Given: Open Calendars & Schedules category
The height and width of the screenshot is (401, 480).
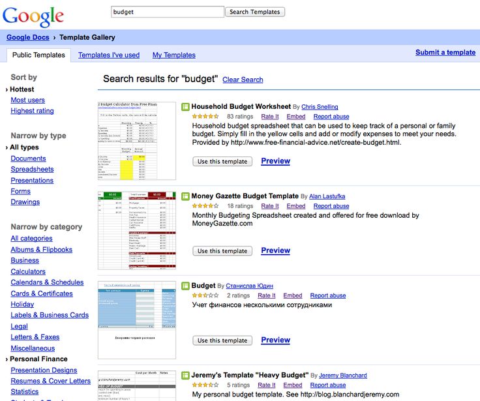Looking at the screenshot, I should pos(47,282).
